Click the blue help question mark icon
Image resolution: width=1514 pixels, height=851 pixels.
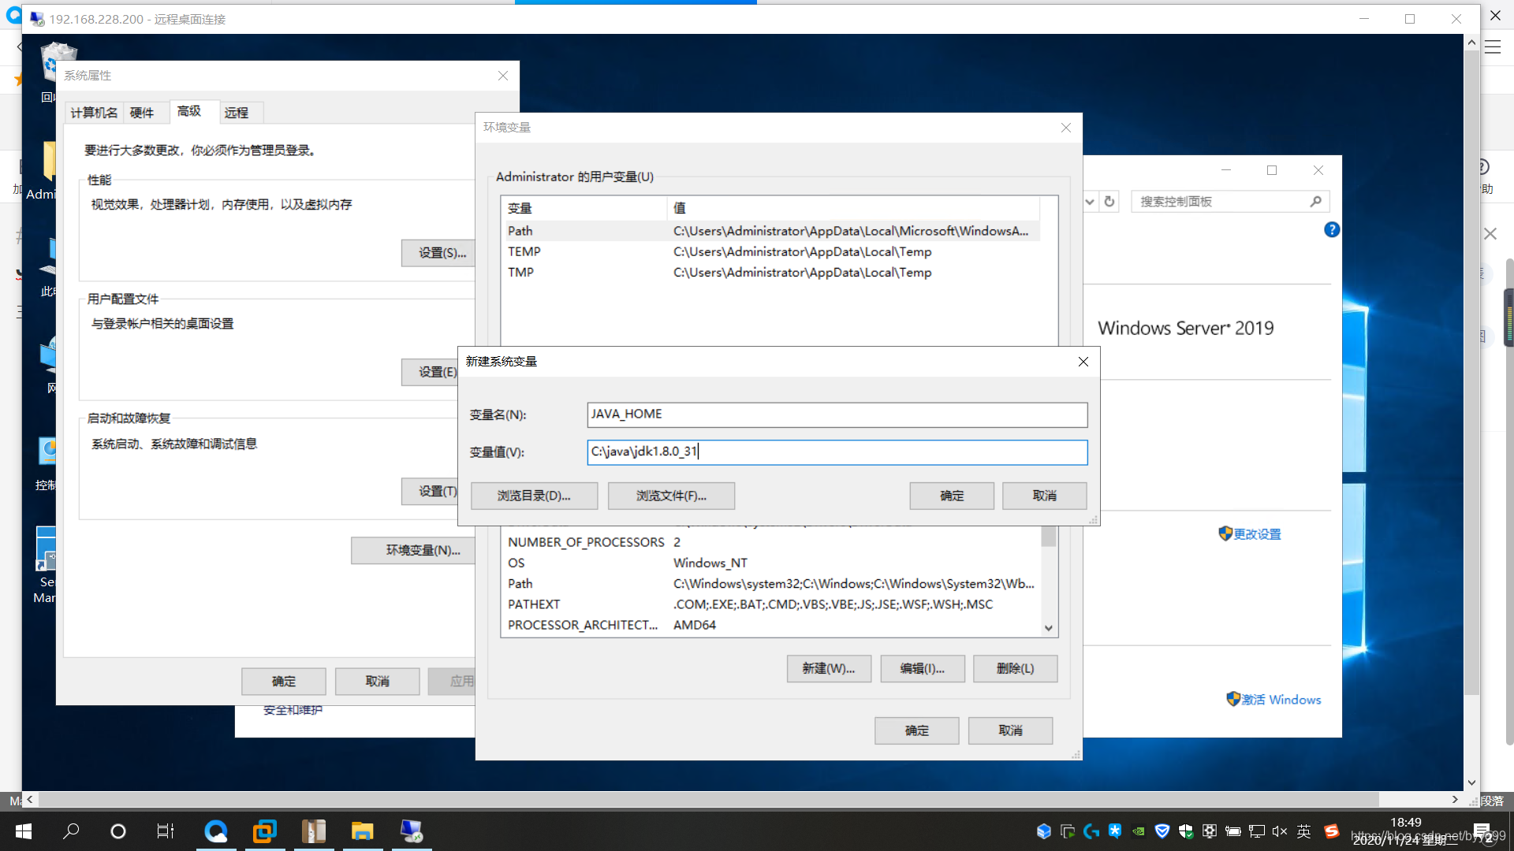click(1332, 229)
